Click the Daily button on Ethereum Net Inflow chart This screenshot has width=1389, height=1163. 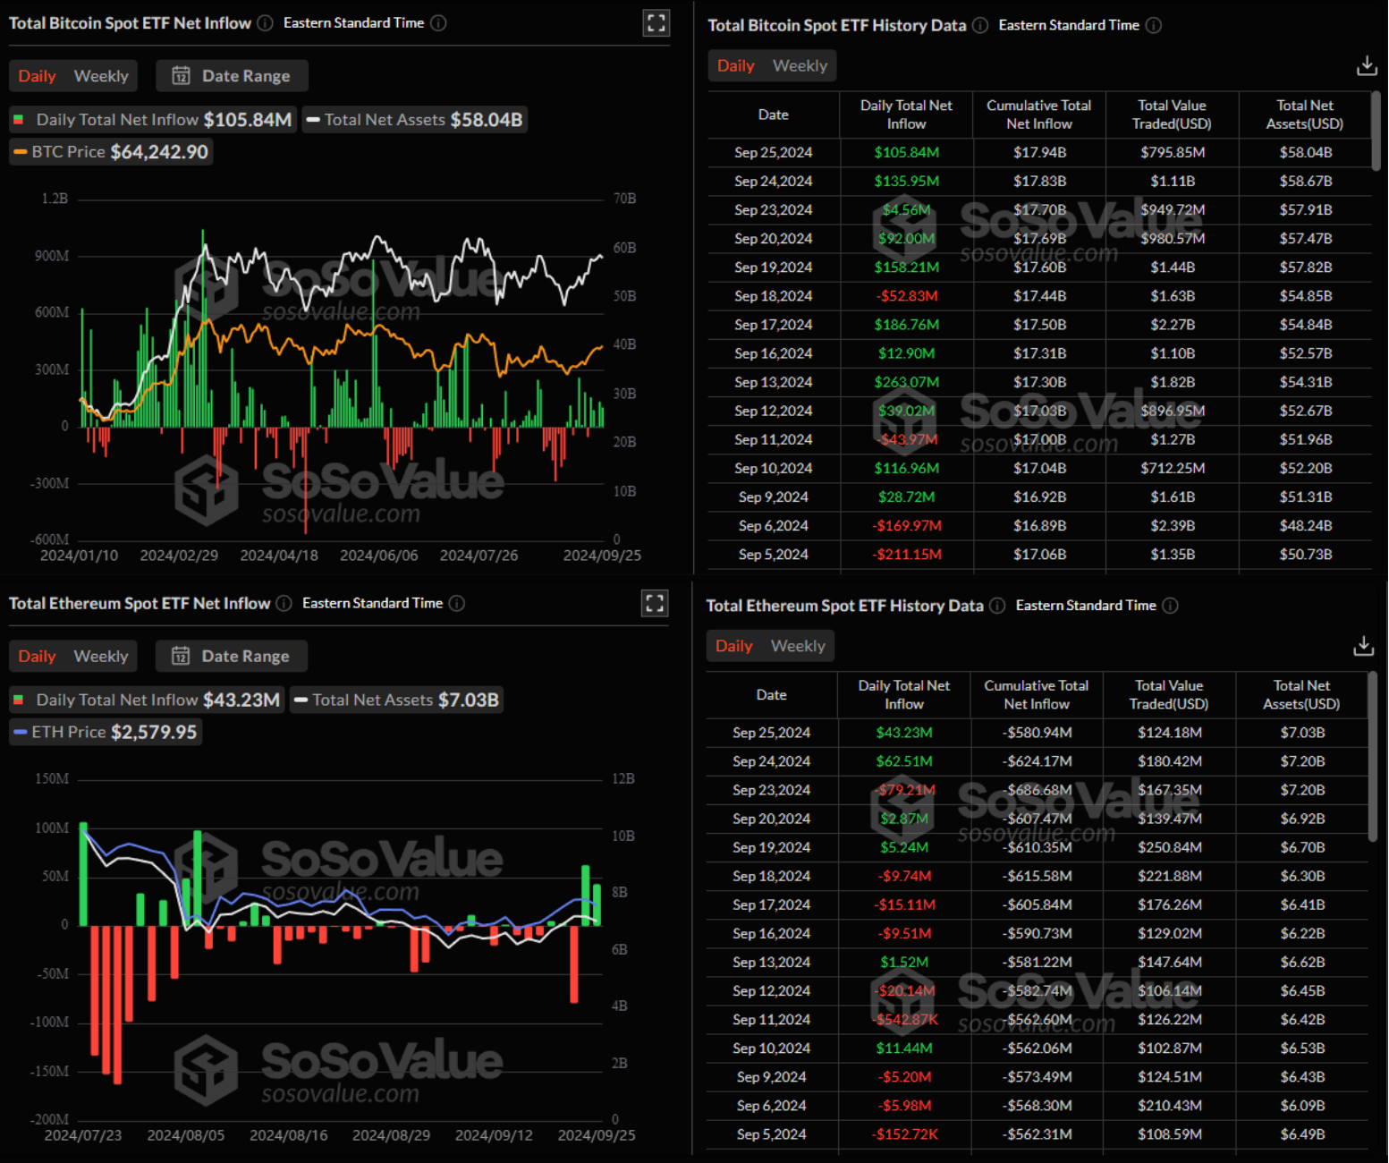tap(37, 656)
